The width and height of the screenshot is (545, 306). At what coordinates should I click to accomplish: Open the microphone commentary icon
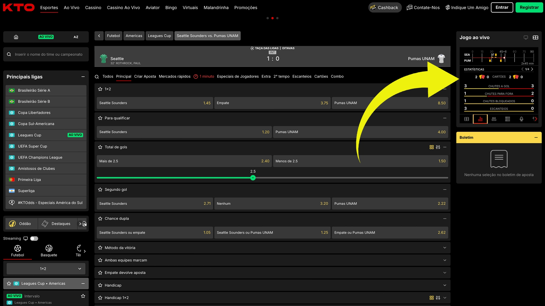click(521, 119)
